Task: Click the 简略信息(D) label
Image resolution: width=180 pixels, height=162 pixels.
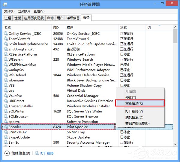Action: pos(21,153)
